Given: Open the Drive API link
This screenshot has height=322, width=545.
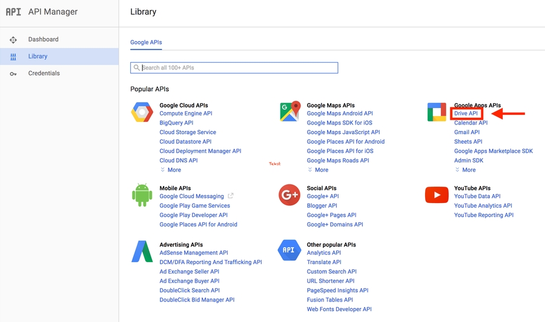Looking at the screenshot, I should (466, 114).
